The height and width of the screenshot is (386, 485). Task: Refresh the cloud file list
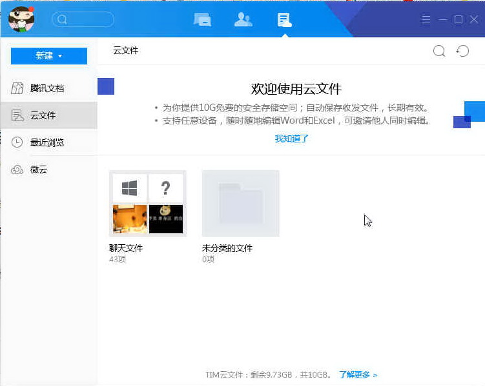point(462,51)
